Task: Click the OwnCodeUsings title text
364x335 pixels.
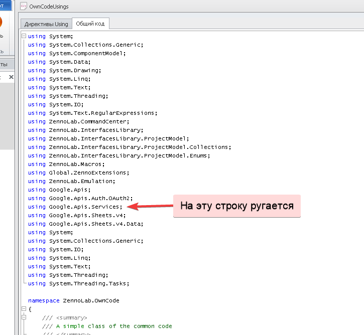Action: click(x=49, y=7)
